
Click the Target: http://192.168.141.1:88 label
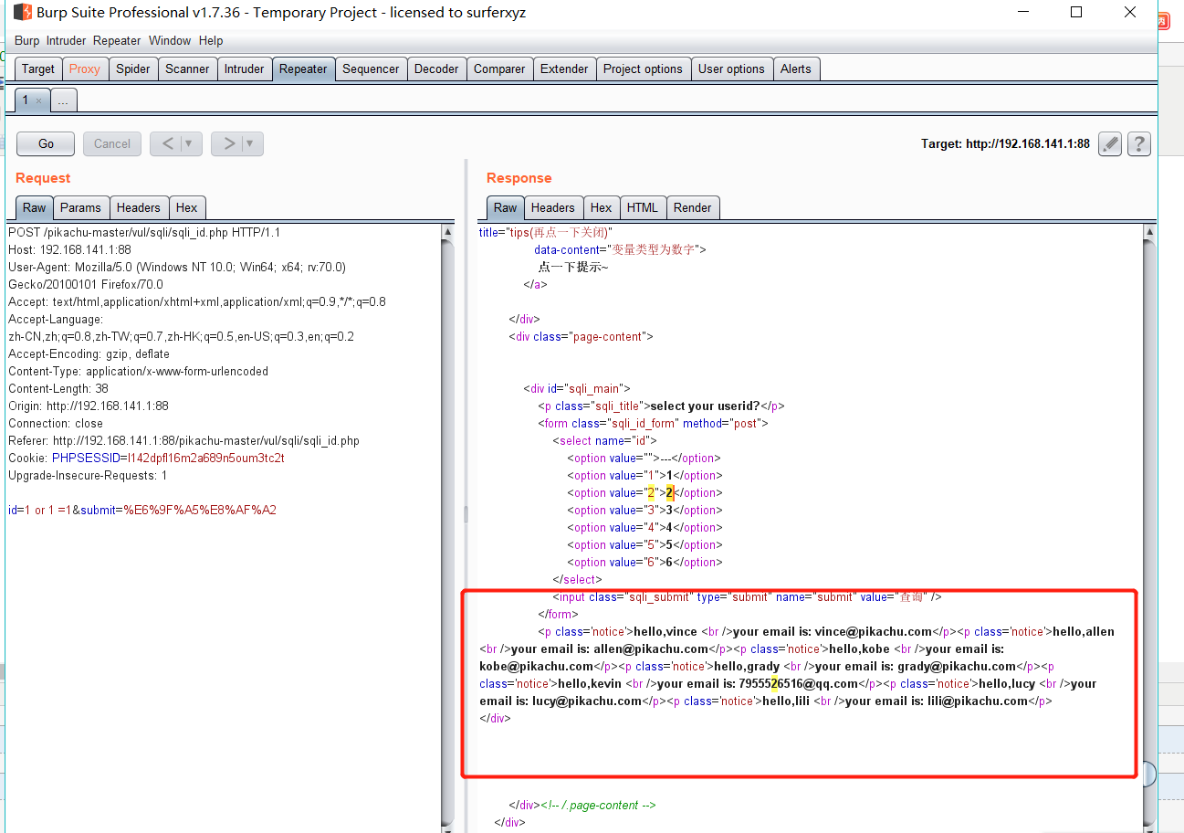point(1005,143)
